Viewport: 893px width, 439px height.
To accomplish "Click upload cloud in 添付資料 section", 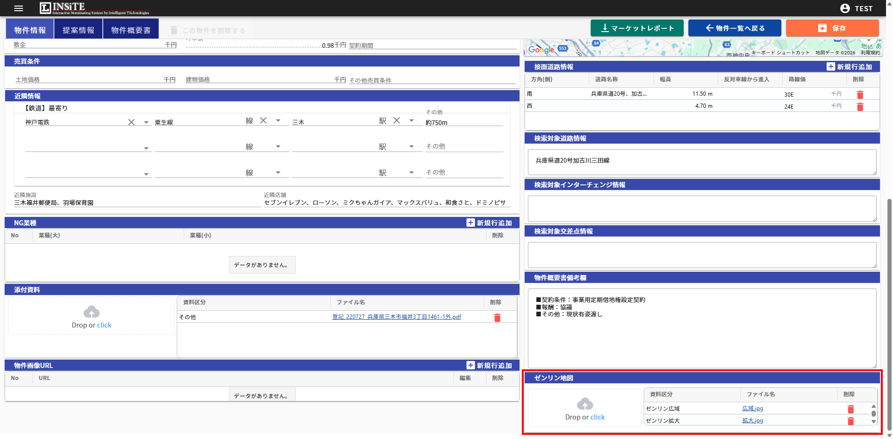I will coord(92,312).
